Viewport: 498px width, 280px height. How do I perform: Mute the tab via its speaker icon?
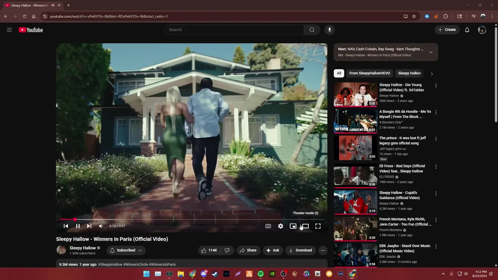point(53,5)
